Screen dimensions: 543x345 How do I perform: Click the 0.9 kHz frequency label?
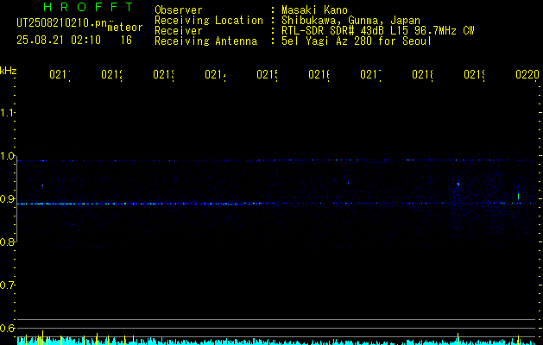tap(7, 199)
